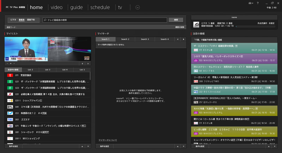Select the List 4 tab
This screenshot has height=153, width=282.
pyautogui.click(x=65, y=70)
